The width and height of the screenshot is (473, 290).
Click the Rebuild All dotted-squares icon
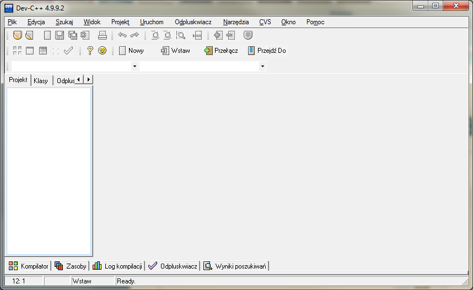pyautogui.click(x=55, y=50)
